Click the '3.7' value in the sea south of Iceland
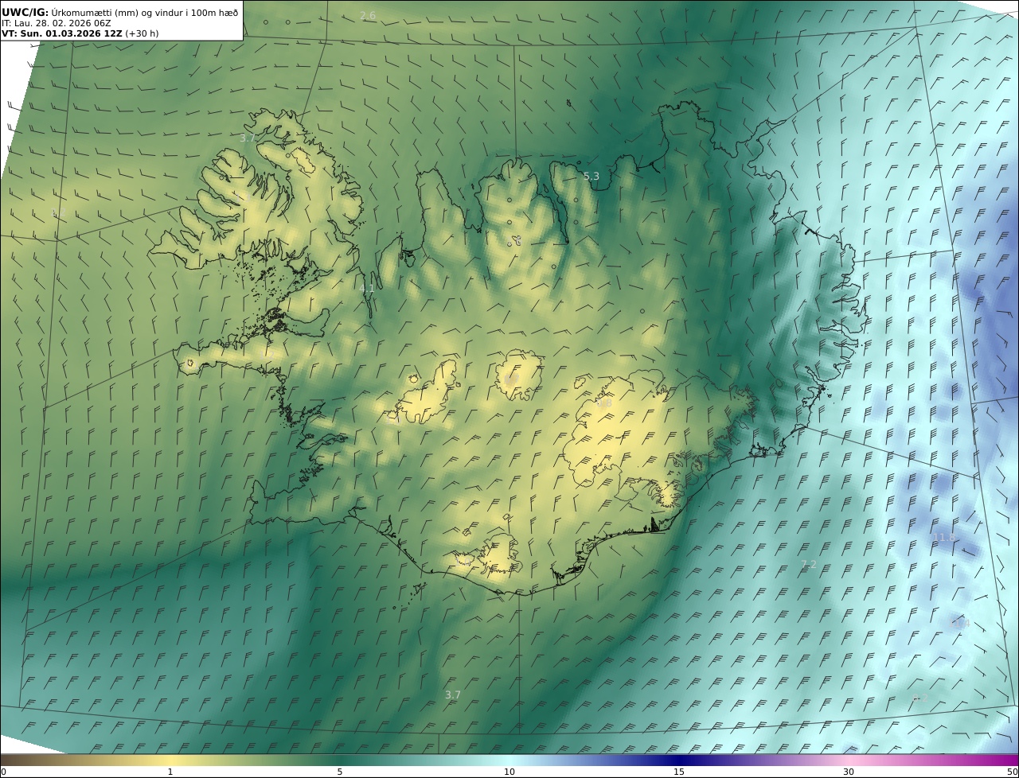This screenshot has width=1019, height=778. pyautogui.click(x=452, y=695)
